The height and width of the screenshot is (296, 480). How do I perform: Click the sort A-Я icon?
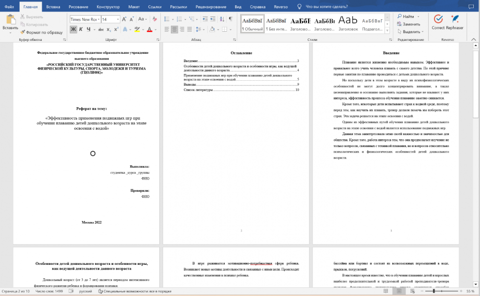(222, 19)
